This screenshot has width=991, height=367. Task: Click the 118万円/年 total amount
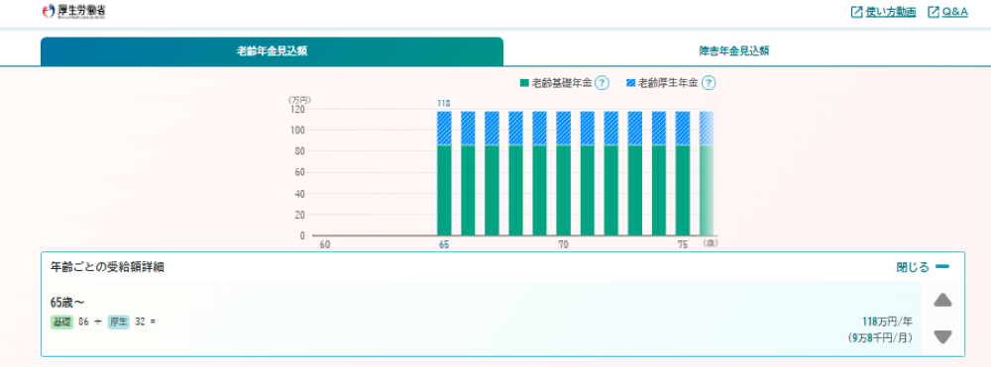887,321
